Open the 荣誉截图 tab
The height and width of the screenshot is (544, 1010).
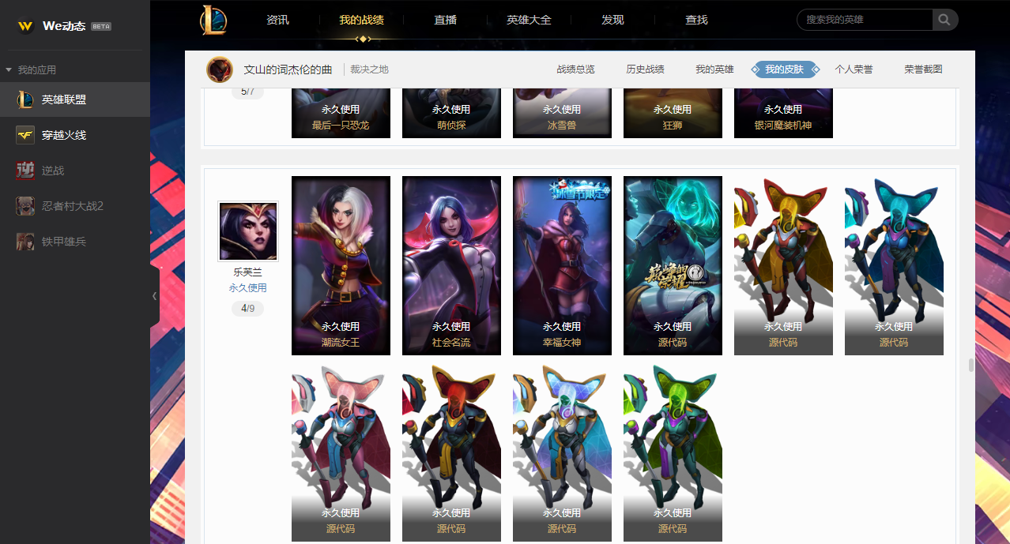923,69
